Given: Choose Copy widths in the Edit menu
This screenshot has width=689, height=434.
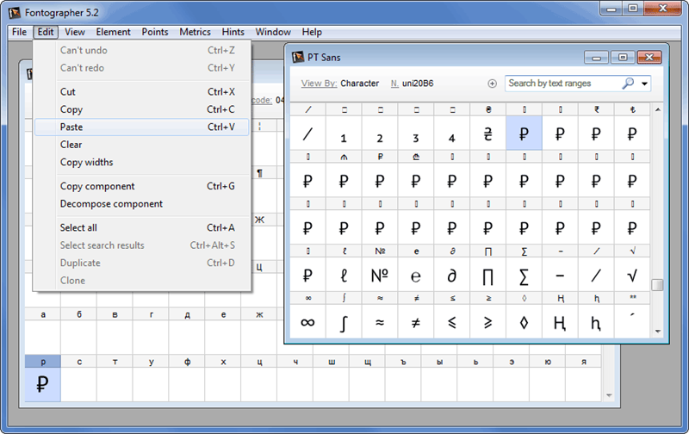Looking at the screenshot, I should pos(86,162).
